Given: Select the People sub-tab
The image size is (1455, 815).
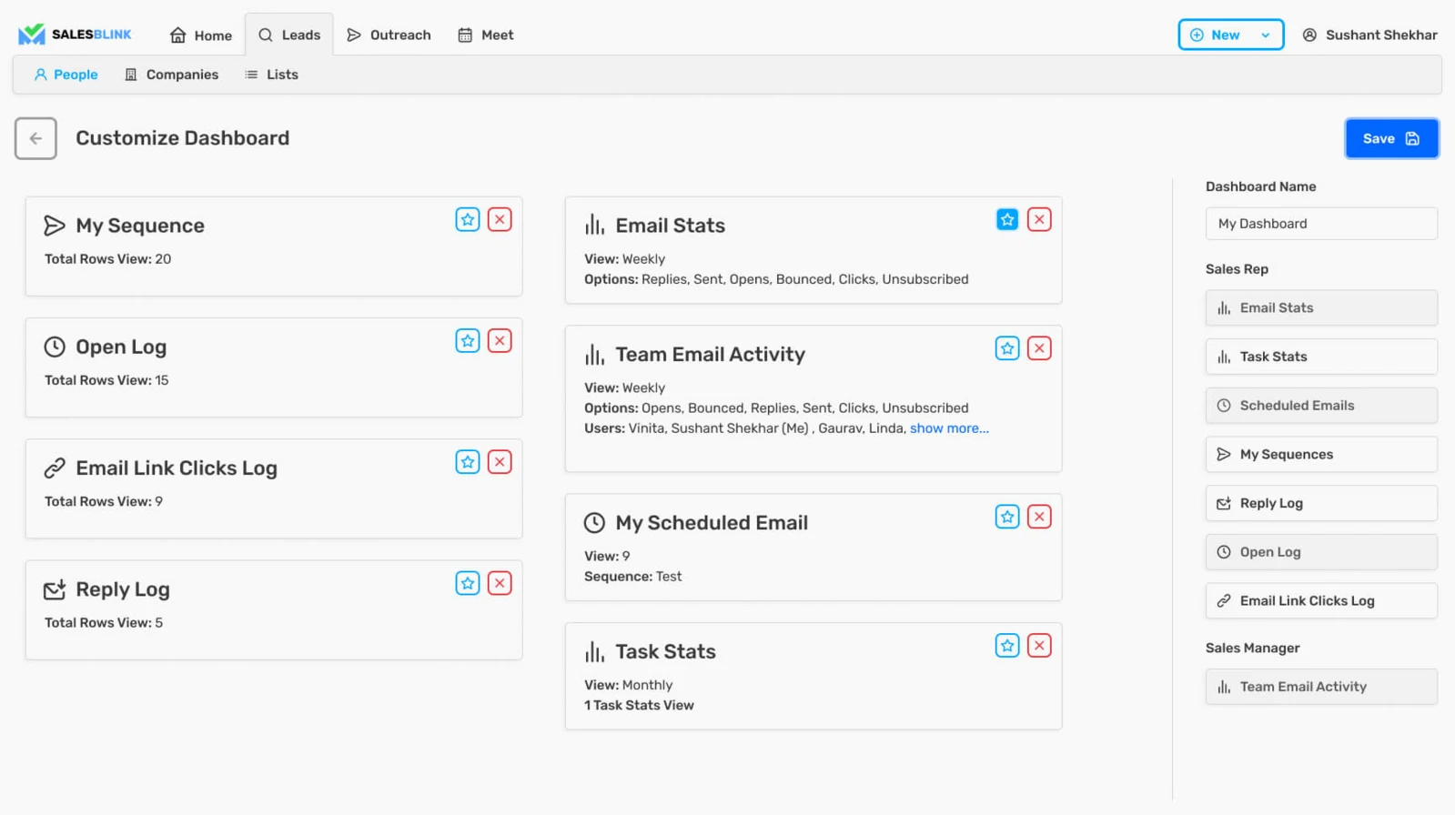Looking at the screenshot, I should click(x=66, y=75).
